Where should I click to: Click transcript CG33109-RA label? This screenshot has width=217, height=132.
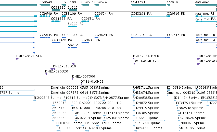click(72, 14)
